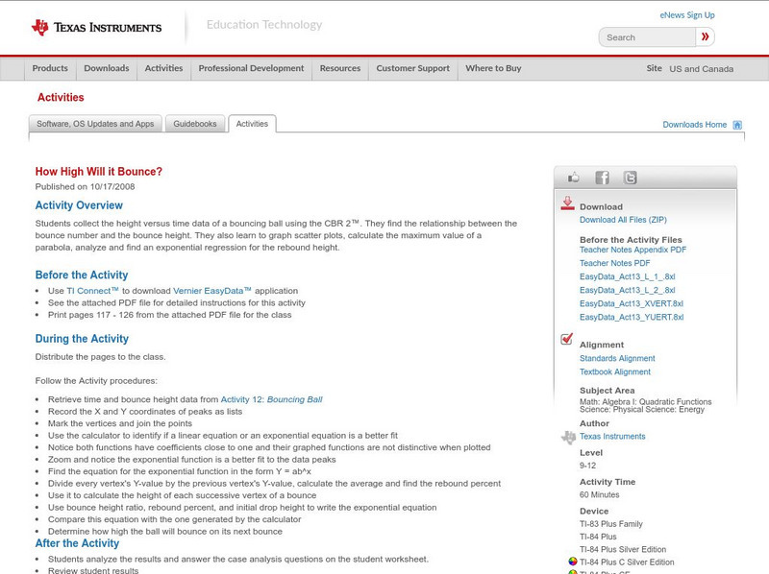Open Texas Instruments author link
Screen dimensions: 769x574
click(612, 437)
